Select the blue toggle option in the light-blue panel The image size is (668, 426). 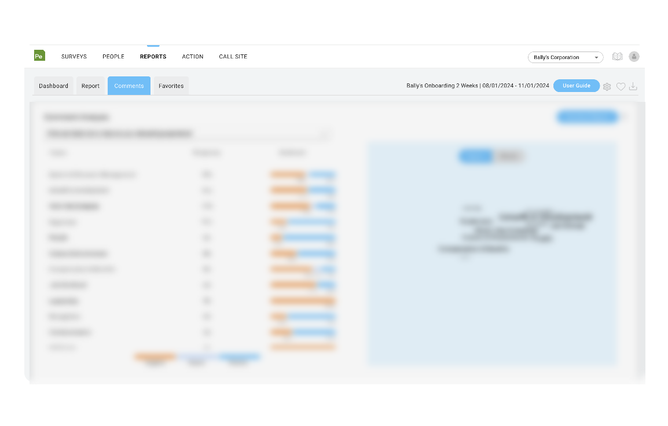[476, 156]
